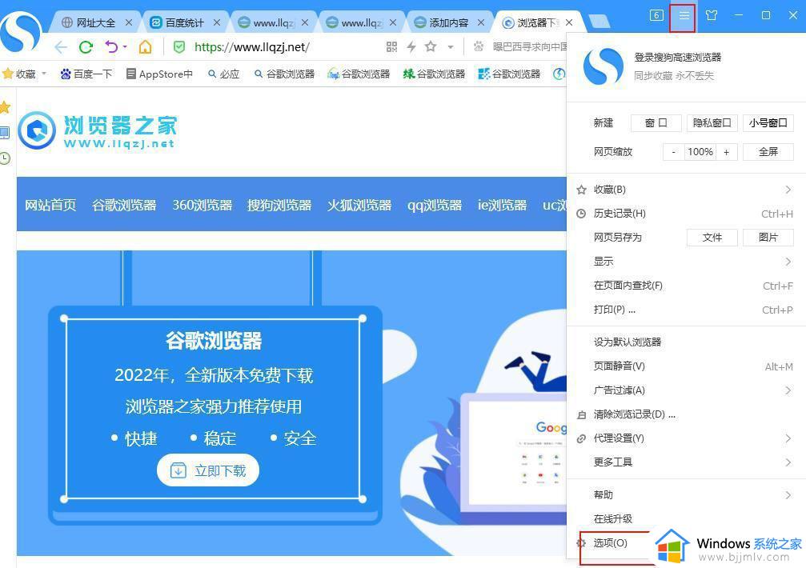The height and width of the screenshot is (568, 806).
Task: Save page as 文件
Action: tap(712, 238)
